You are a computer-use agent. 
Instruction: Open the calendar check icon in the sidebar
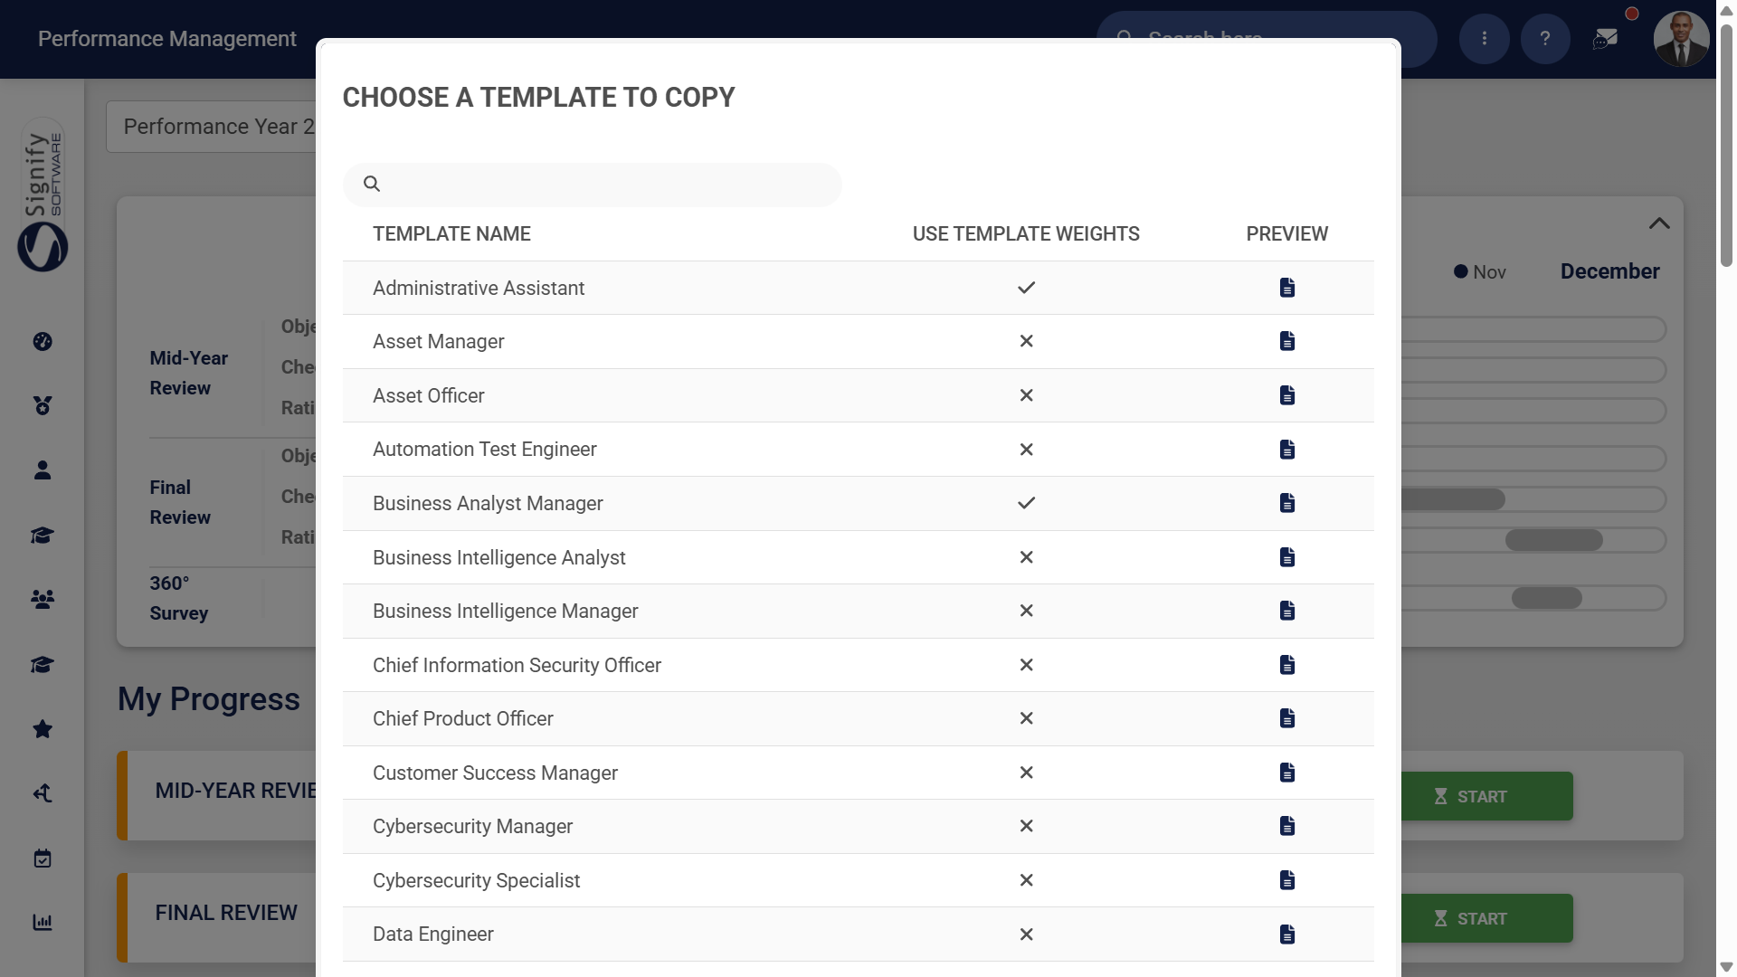43,858
